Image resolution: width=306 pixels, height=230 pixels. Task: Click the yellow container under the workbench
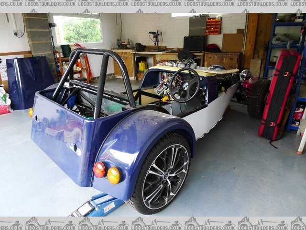point(142,66)
